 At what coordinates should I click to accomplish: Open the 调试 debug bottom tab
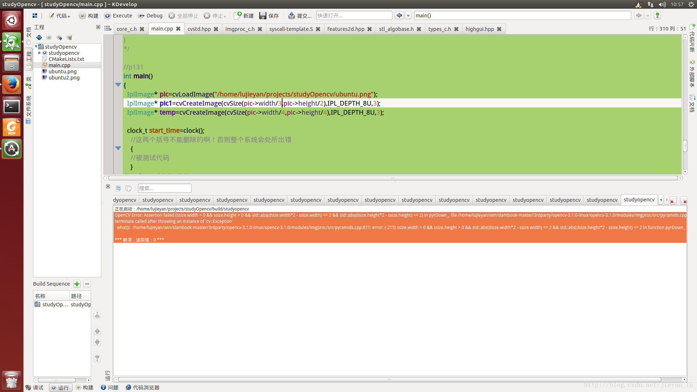pyautogui.click(x=34, y=388)
